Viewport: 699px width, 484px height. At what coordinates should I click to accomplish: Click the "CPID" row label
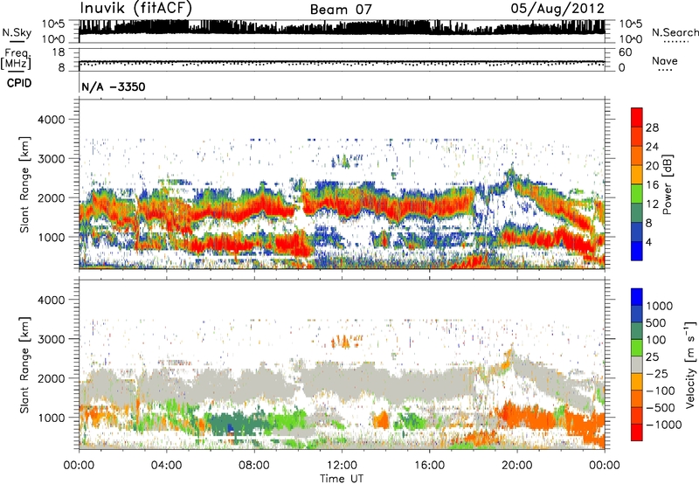pyautogui.click(x=19, y=83)
